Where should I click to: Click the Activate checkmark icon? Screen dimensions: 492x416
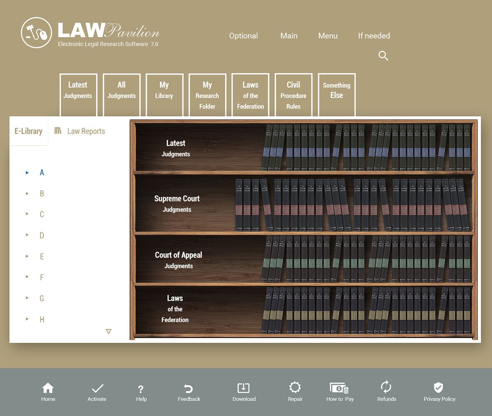coord(97,389)
